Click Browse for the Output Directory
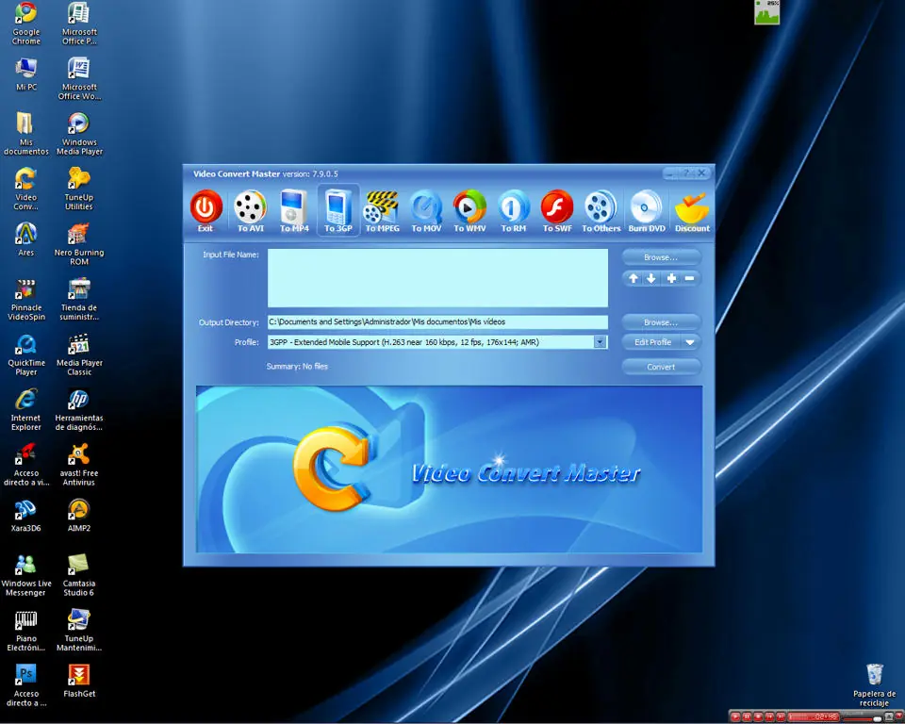The width and height of the screenshot is (905, 724). coord(661,322)
